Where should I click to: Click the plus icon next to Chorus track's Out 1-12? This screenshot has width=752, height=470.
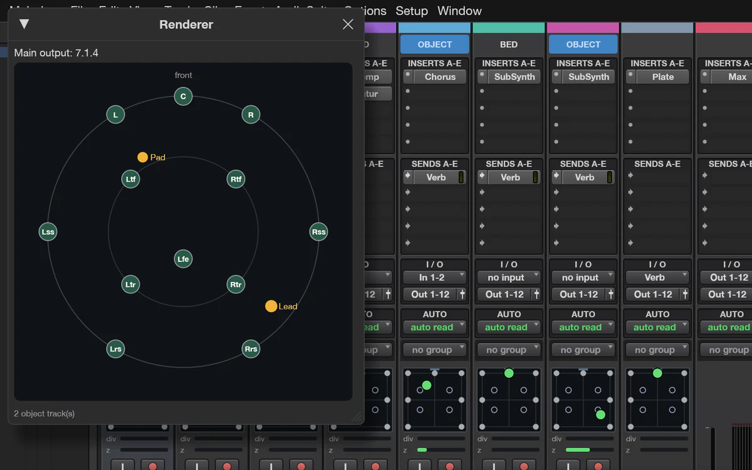462,294
